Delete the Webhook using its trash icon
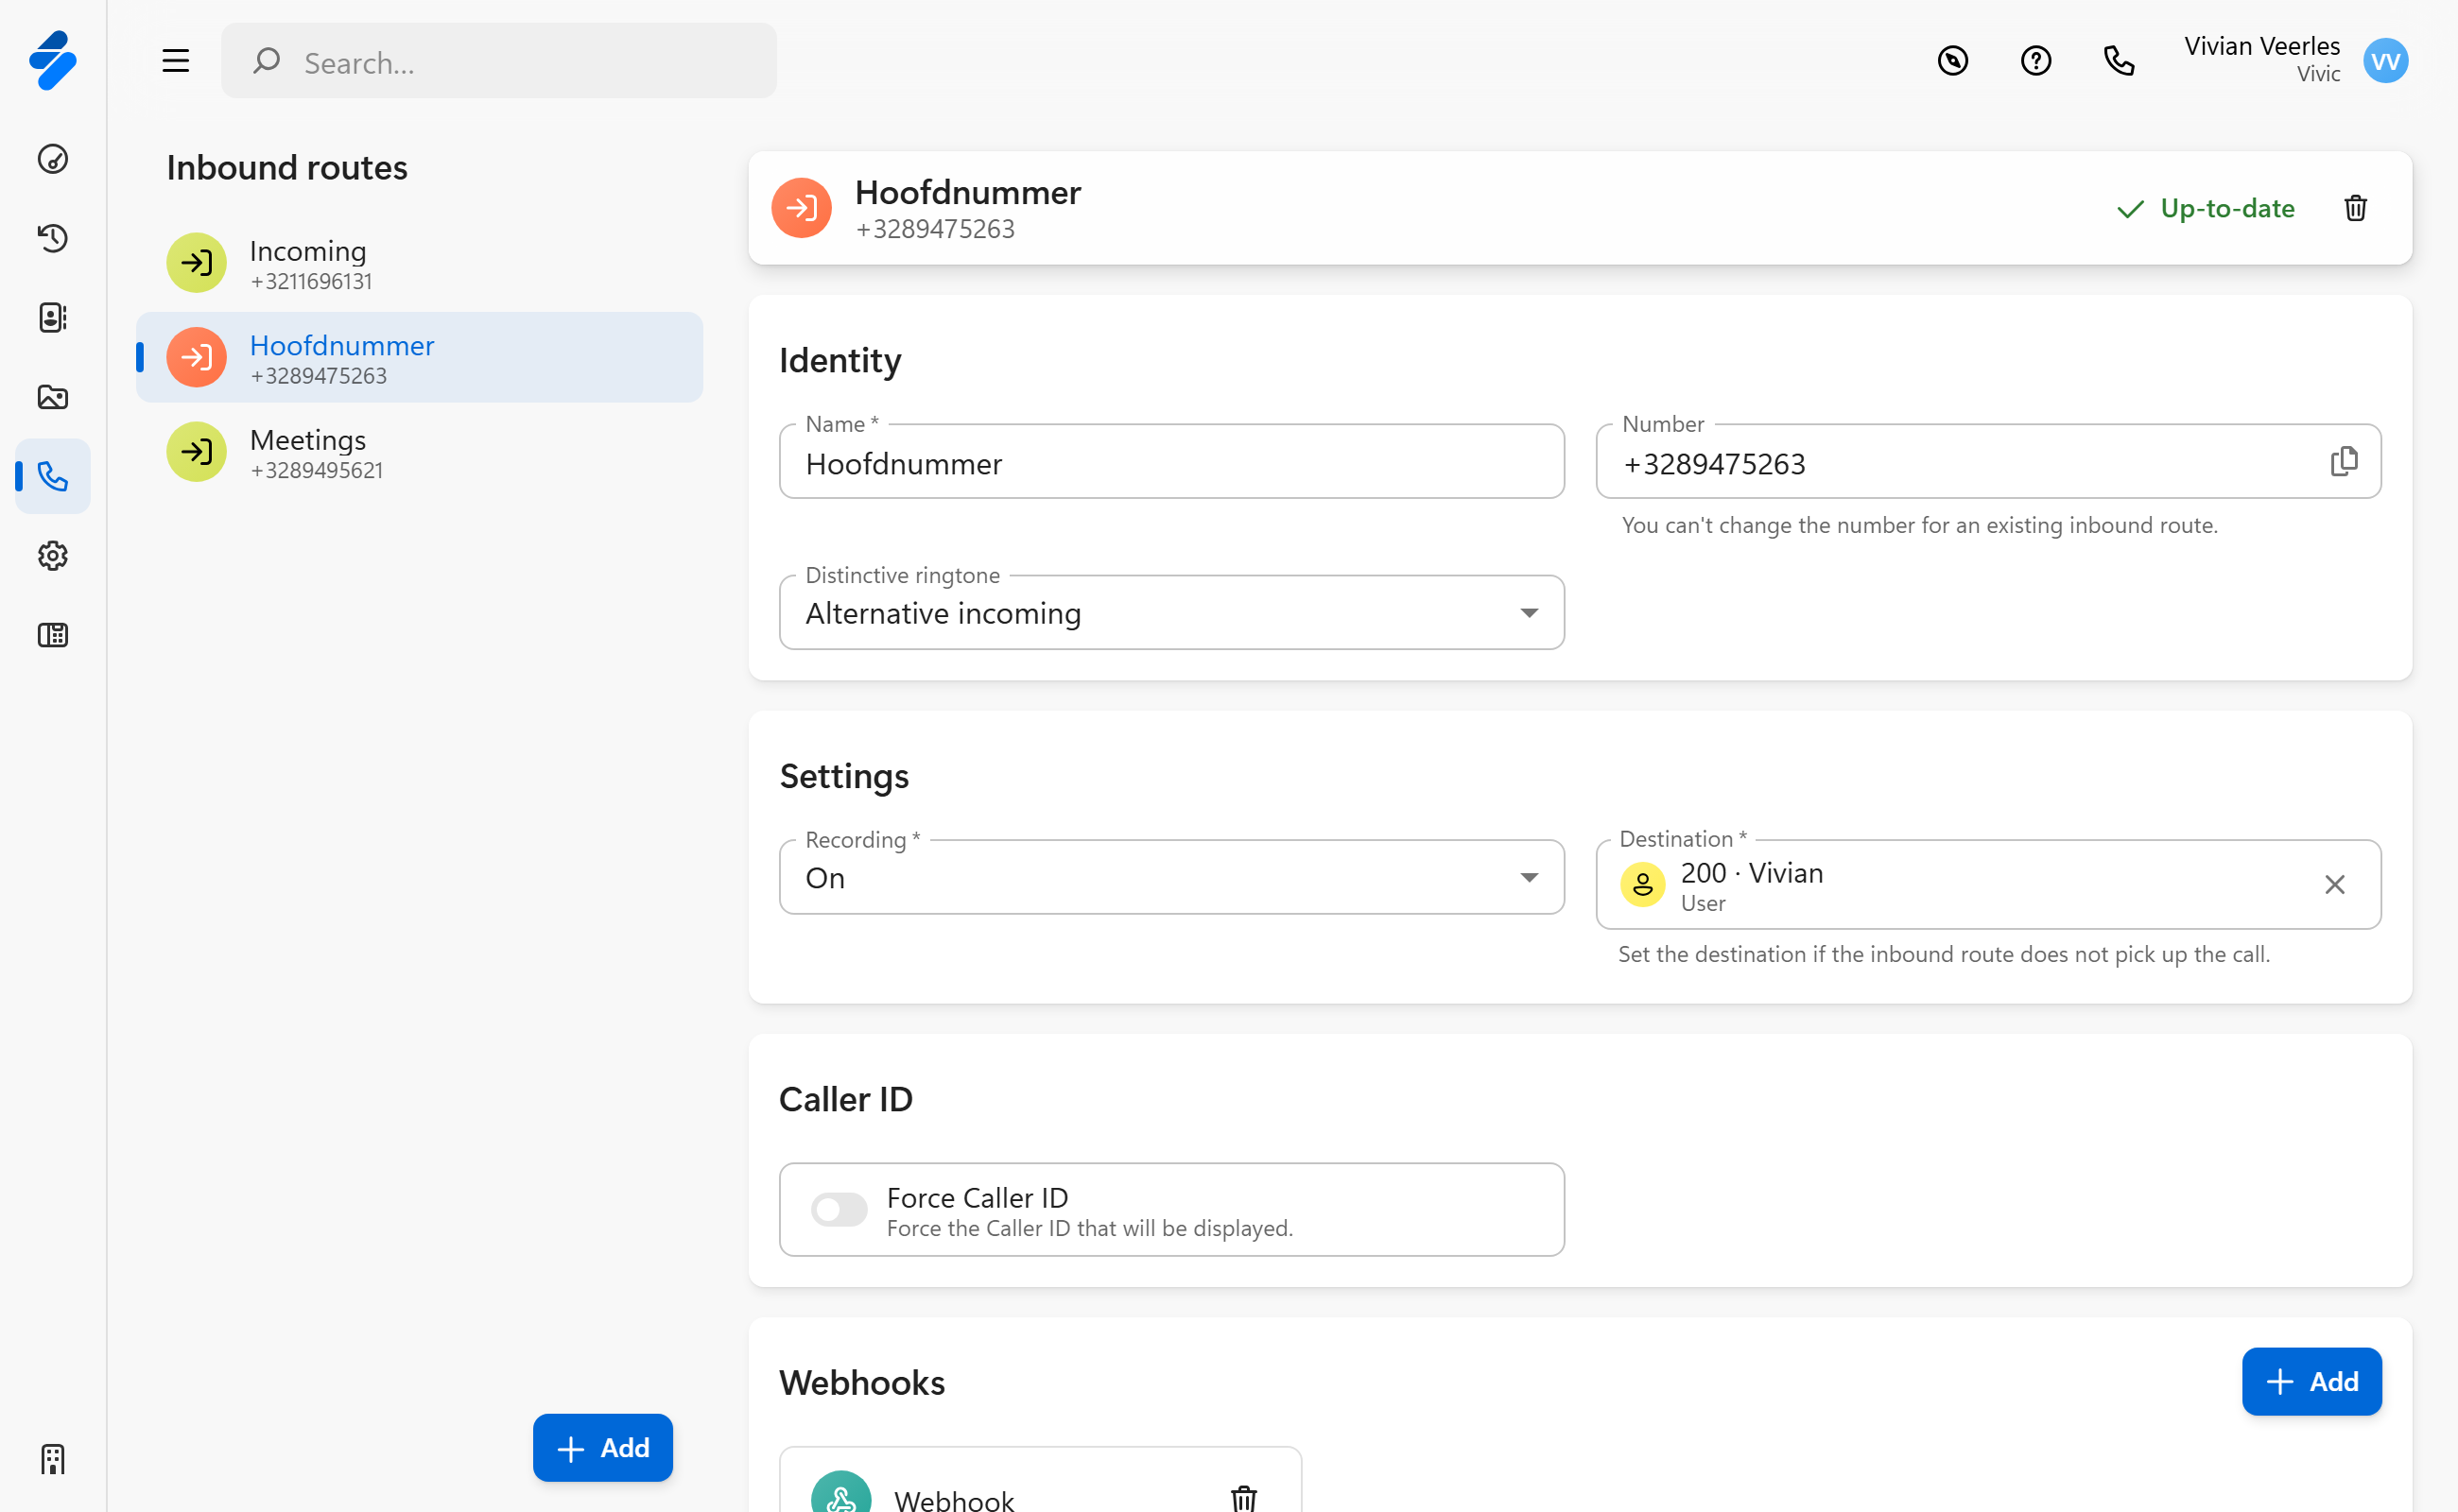Viewport: 2458px width, 1512px height. click(x=1242, y=1497)
